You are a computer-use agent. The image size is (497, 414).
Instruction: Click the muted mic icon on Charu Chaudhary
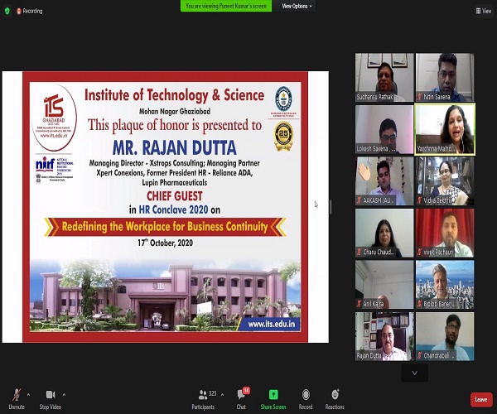[x=359, y=253]
